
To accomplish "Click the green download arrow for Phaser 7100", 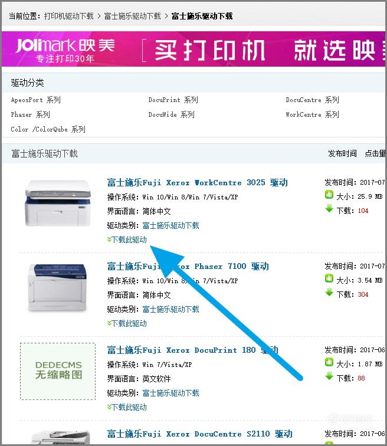I will click(329, 293).
